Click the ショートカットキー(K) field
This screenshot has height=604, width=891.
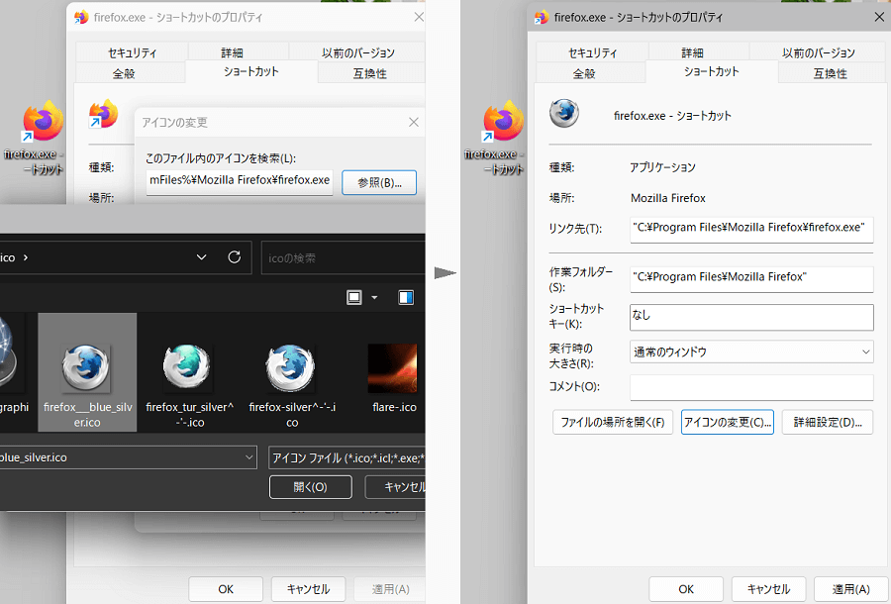[751, 317]
